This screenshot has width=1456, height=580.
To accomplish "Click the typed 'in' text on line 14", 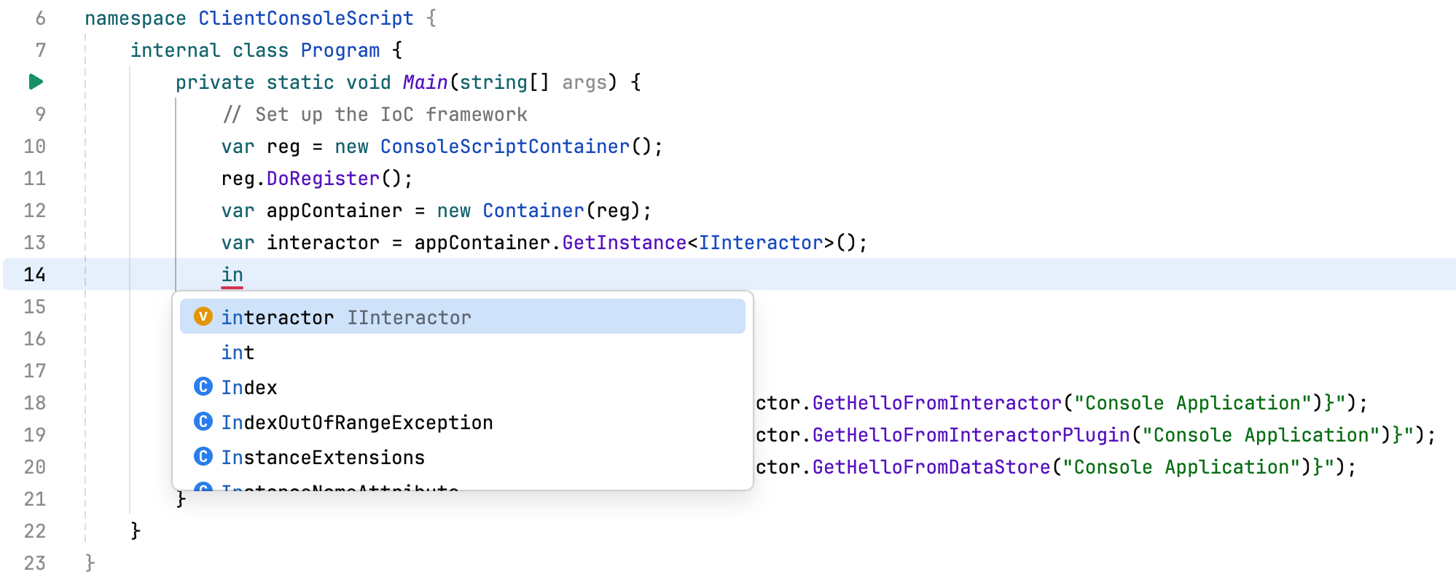I will point(232,274).
